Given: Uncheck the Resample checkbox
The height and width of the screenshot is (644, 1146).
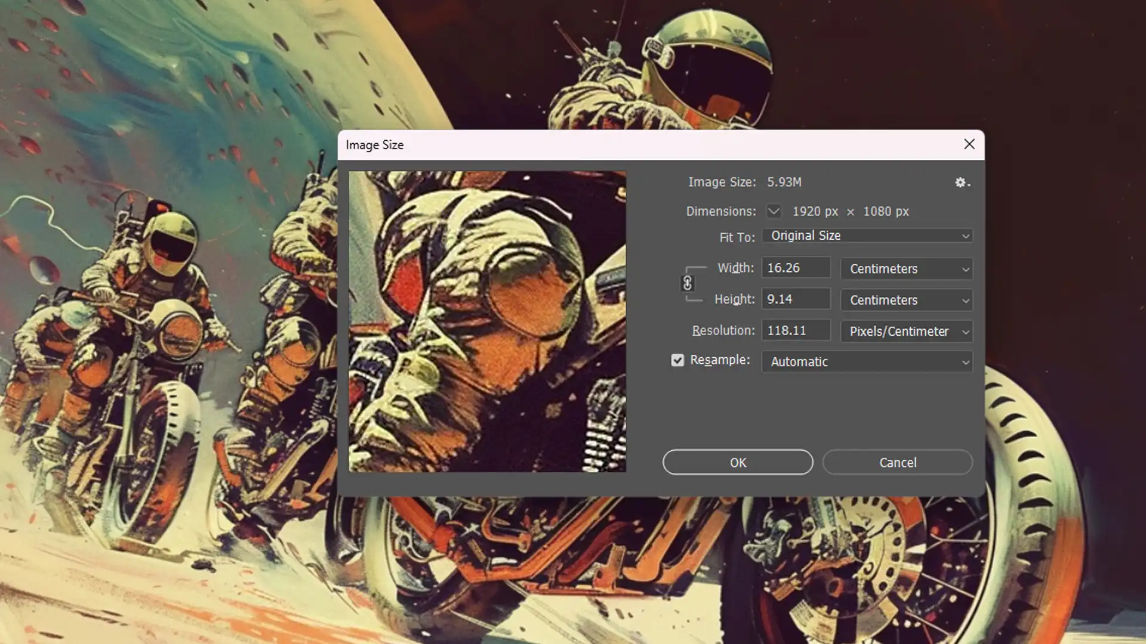Looking at the screenshot, I should pyautogui.click(x=677, y=360).
